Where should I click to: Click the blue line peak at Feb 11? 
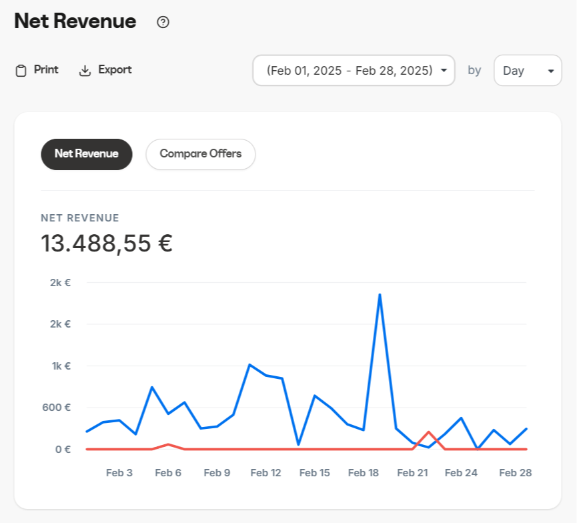(249, 365)
